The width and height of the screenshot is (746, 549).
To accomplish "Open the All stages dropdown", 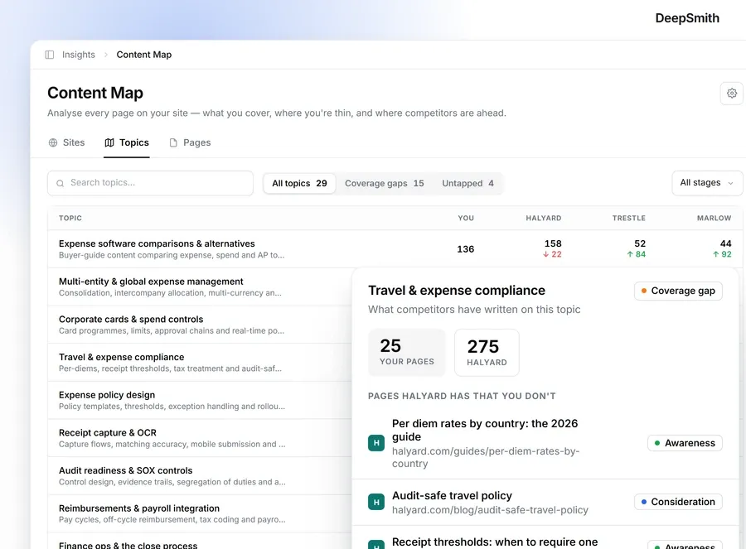I will (707, 183).
